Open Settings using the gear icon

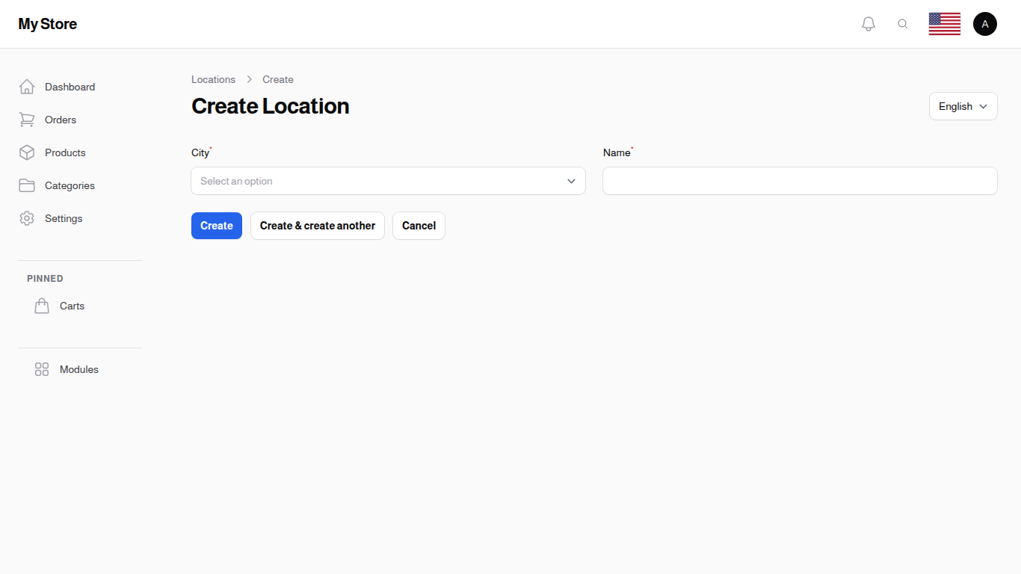[x=27, y=218]
